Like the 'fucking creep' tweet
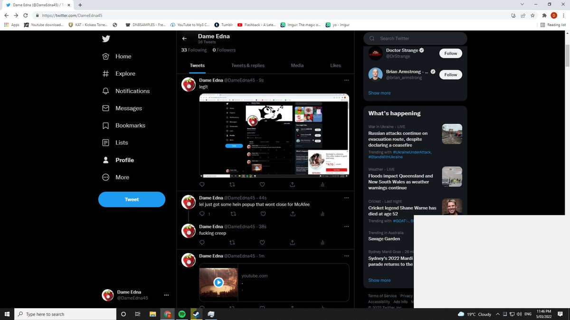This screenshot has height=320, width=570. (263, 243)
